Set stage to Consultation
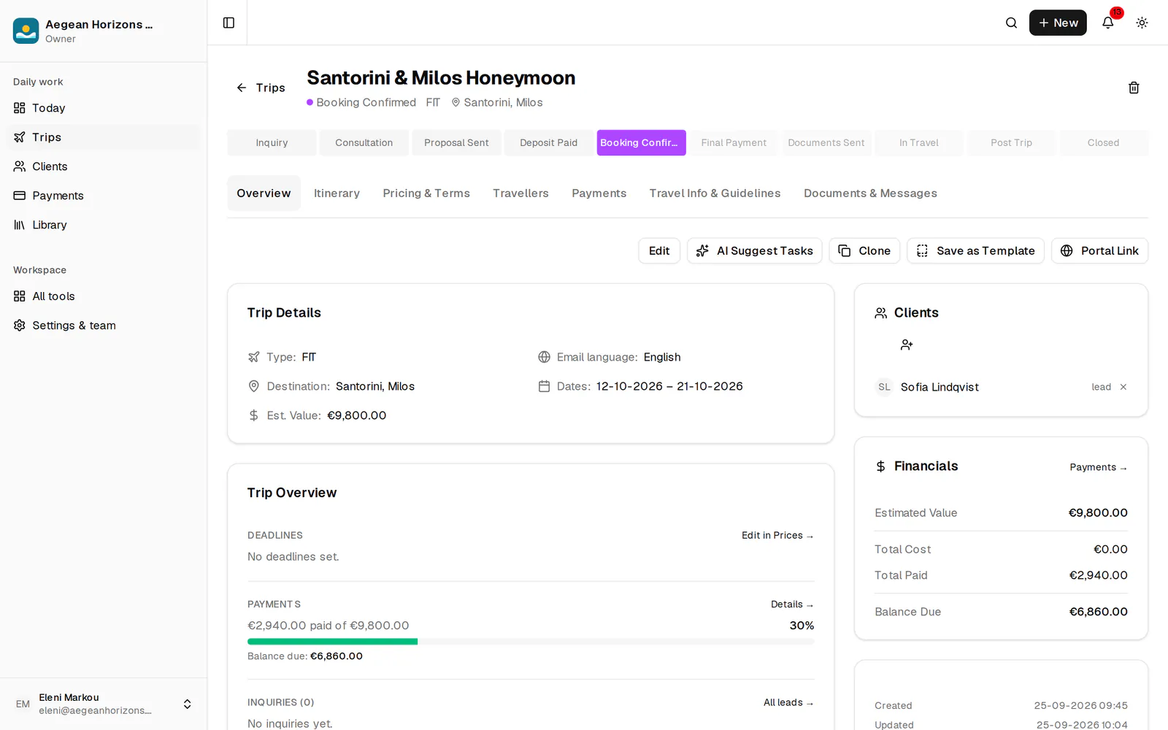 364,142
